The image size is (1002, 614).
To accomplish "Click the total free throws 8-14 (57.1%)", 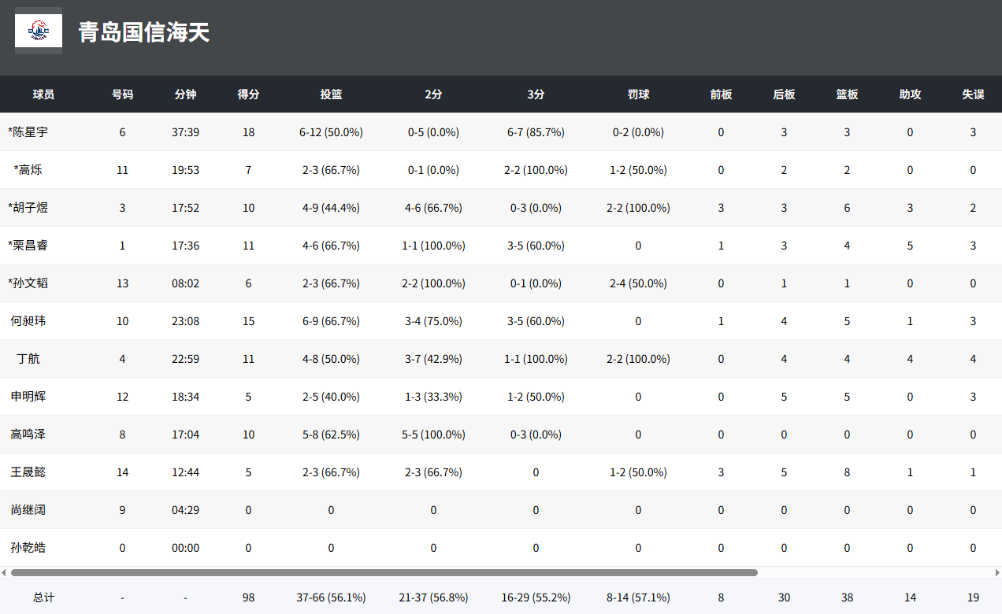I will coord(638,597).
